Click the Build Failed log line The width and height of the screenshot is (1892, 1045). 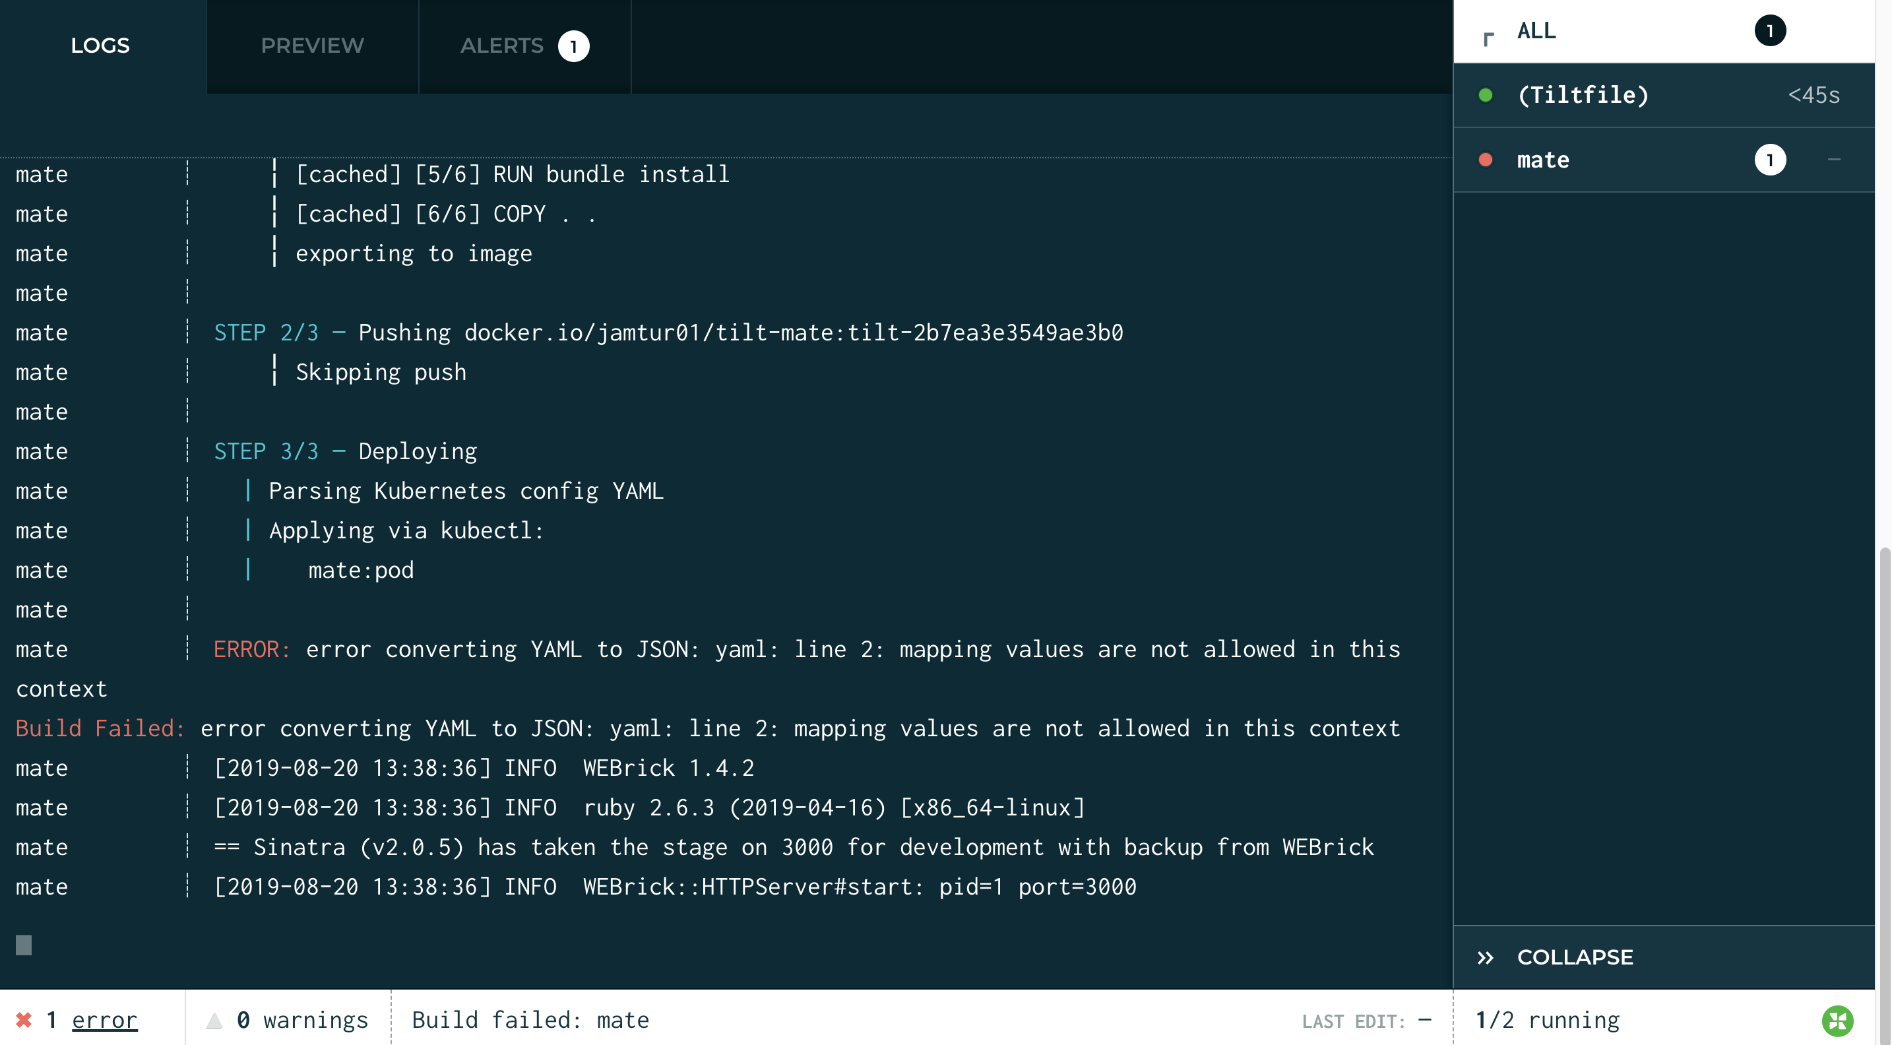(707, 728)
